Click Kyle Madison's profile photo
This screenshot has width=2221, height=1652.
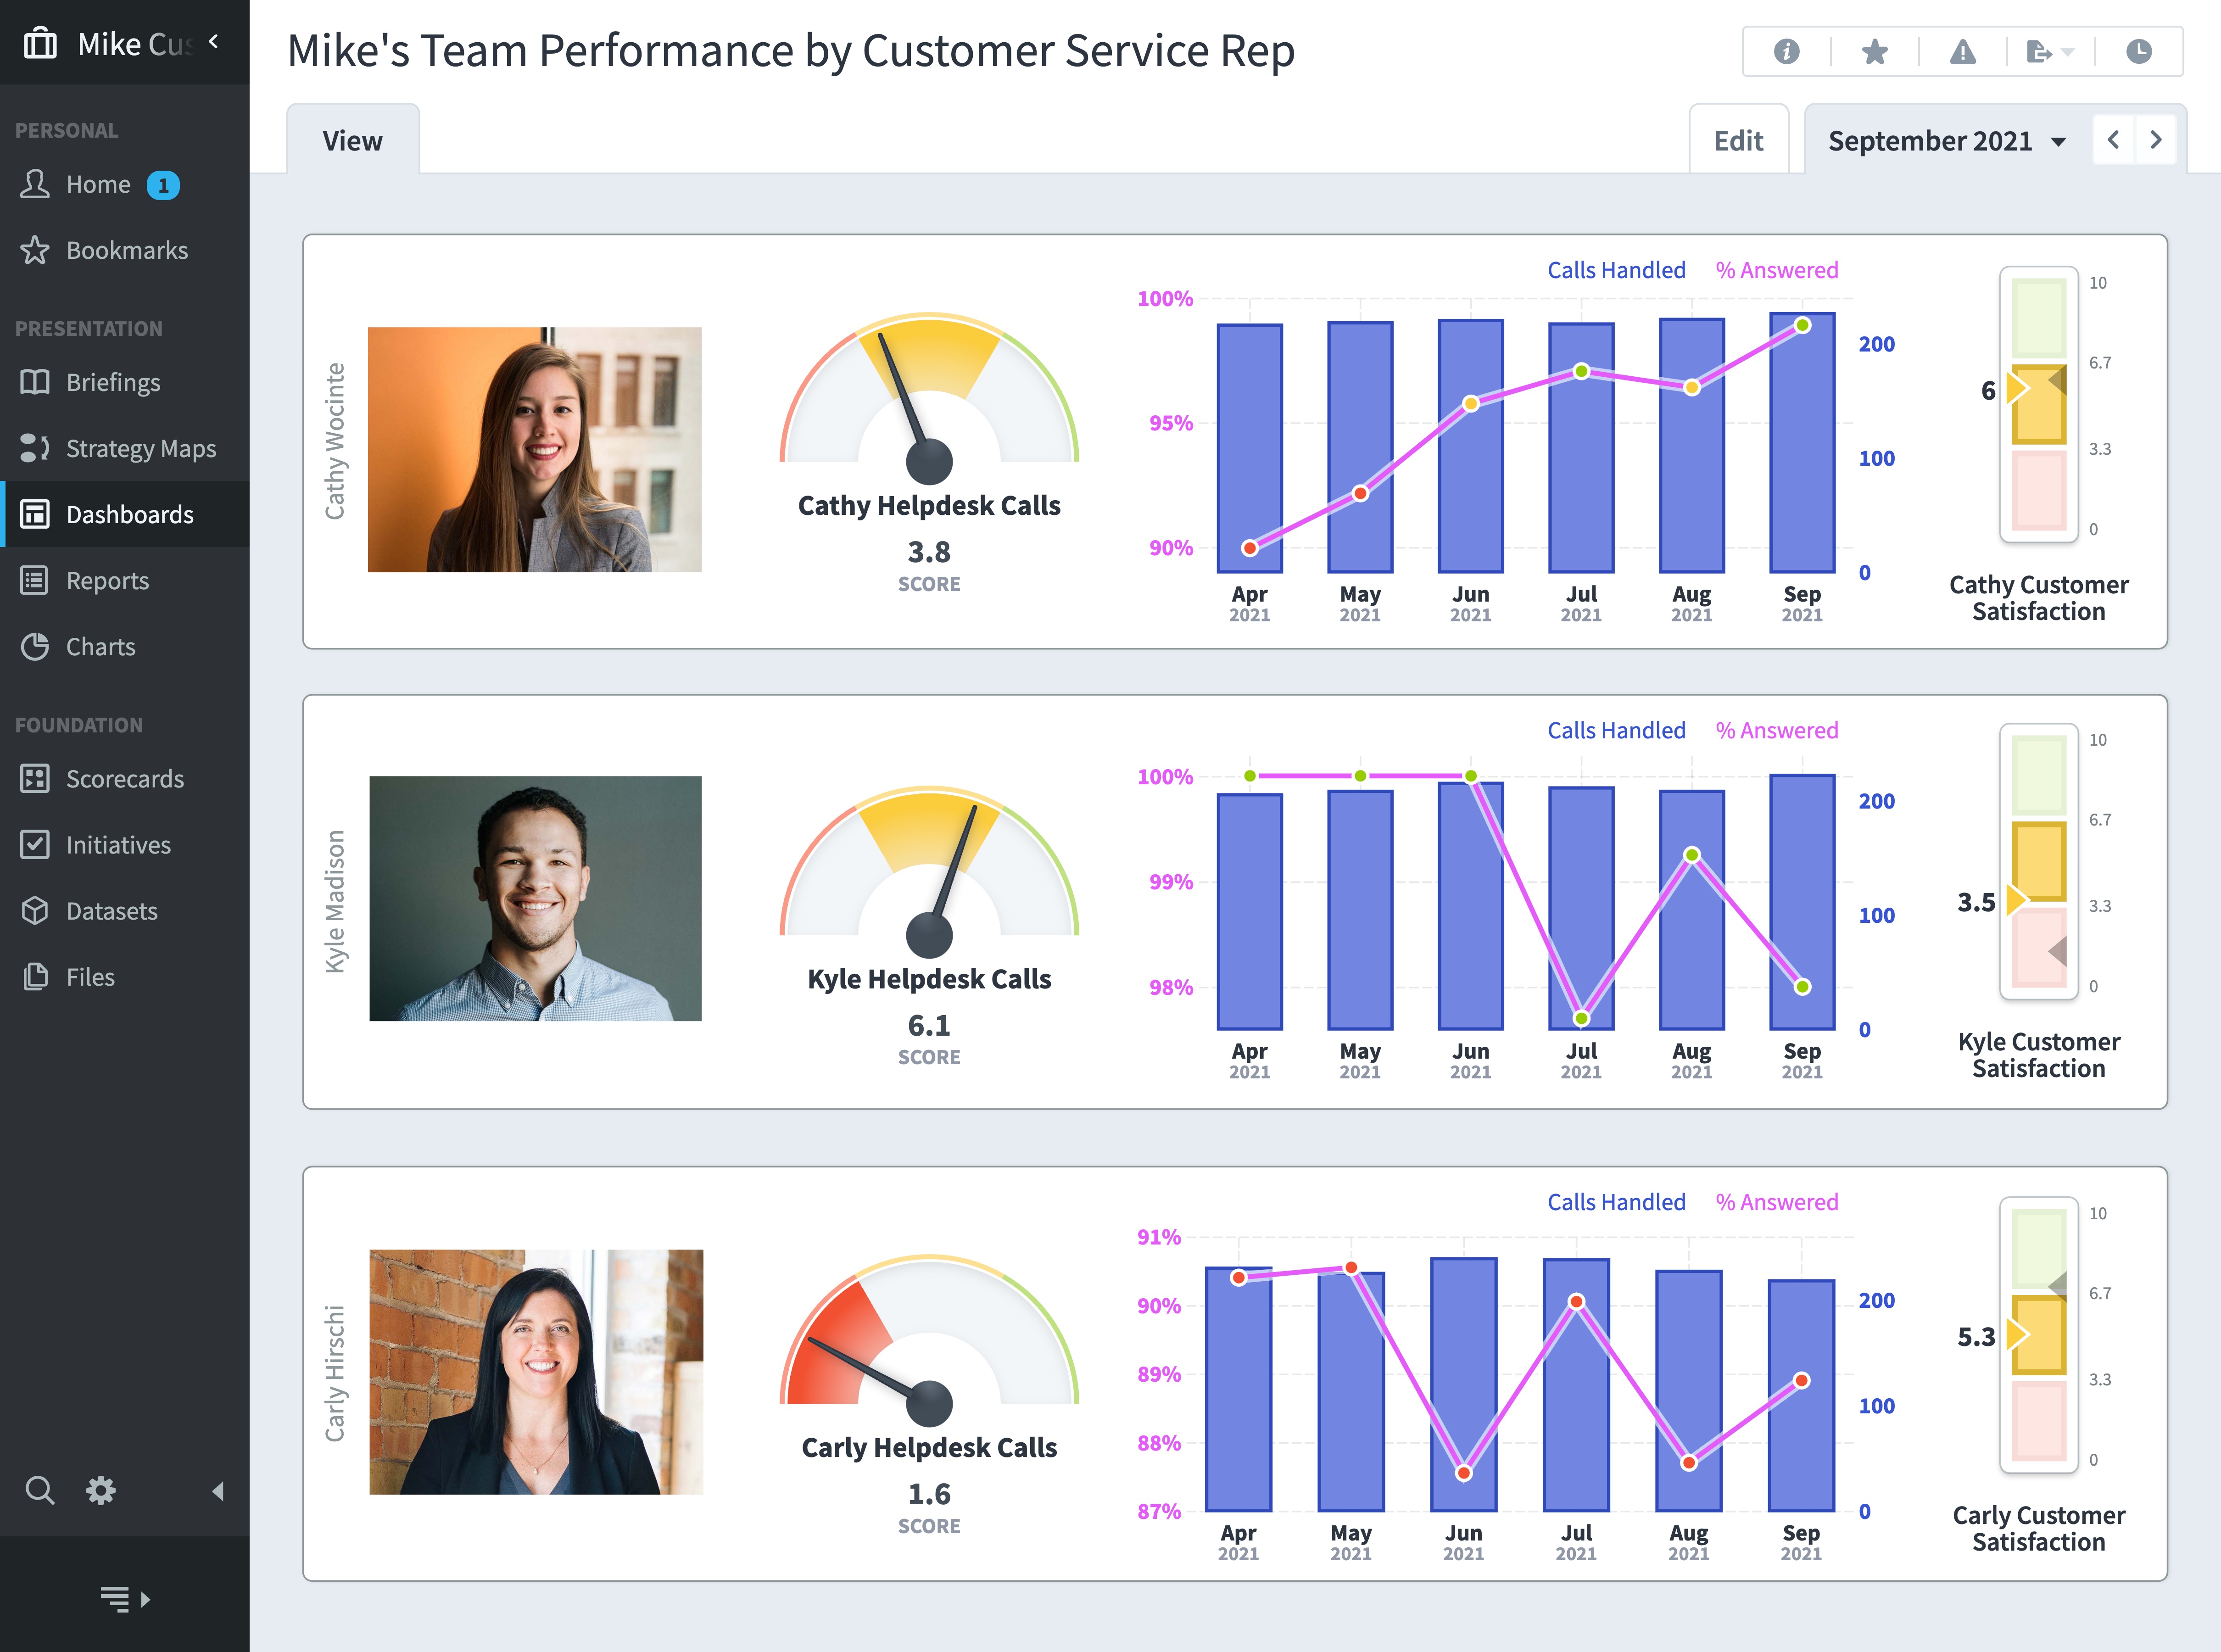pos(535,898)
